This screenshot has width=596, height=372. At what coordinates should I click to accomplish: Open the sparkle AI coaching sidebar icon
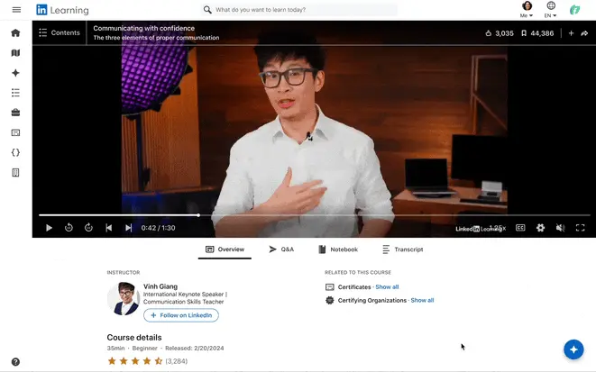pos(15,73)
